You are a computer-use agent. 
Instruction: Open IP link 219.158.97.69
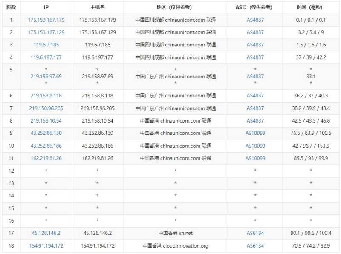46,77
